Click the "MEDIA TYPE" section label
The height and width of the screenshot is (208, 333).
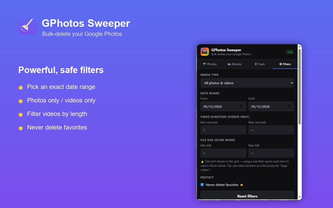tap(209, 75)
